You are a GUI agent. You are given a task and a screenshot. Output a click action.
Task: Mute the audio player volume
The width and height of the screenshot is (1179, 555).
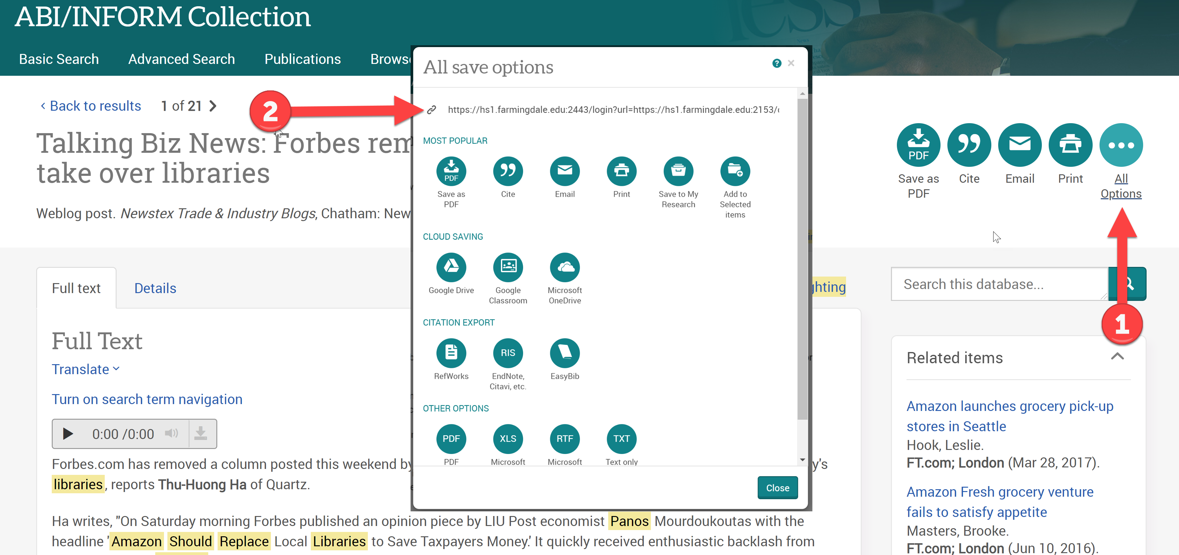[x=171, y=433]
